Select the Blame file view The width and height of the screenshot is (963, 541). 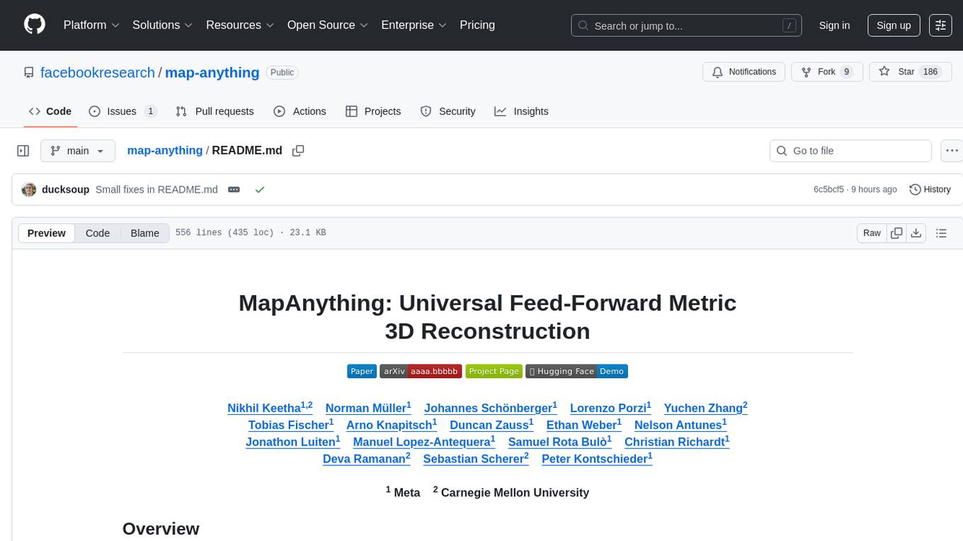[x=144, y=233]
